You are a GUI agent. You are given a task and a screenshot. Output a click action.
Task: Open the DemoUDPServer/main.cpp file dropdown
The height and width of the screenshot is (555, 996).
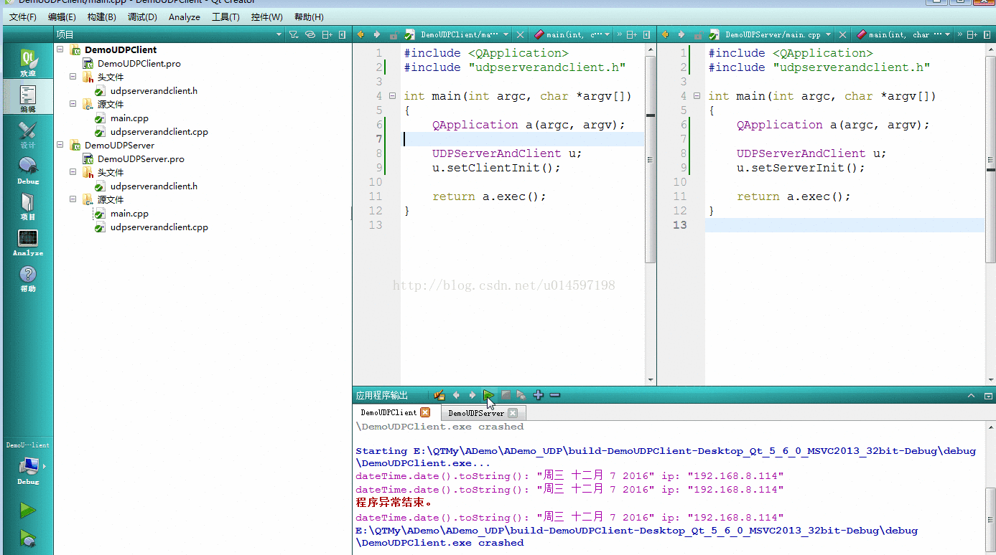(828, 34)
